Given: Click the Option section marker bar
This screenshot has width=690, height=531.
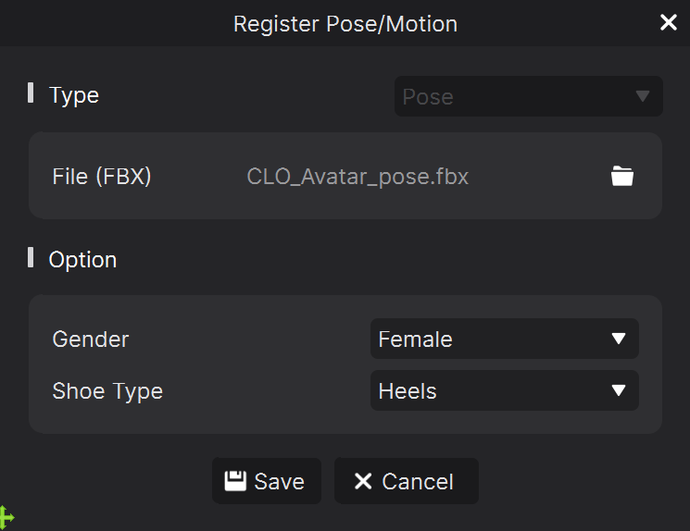Looking at the screenshot, I should click(x=31, y=257).
